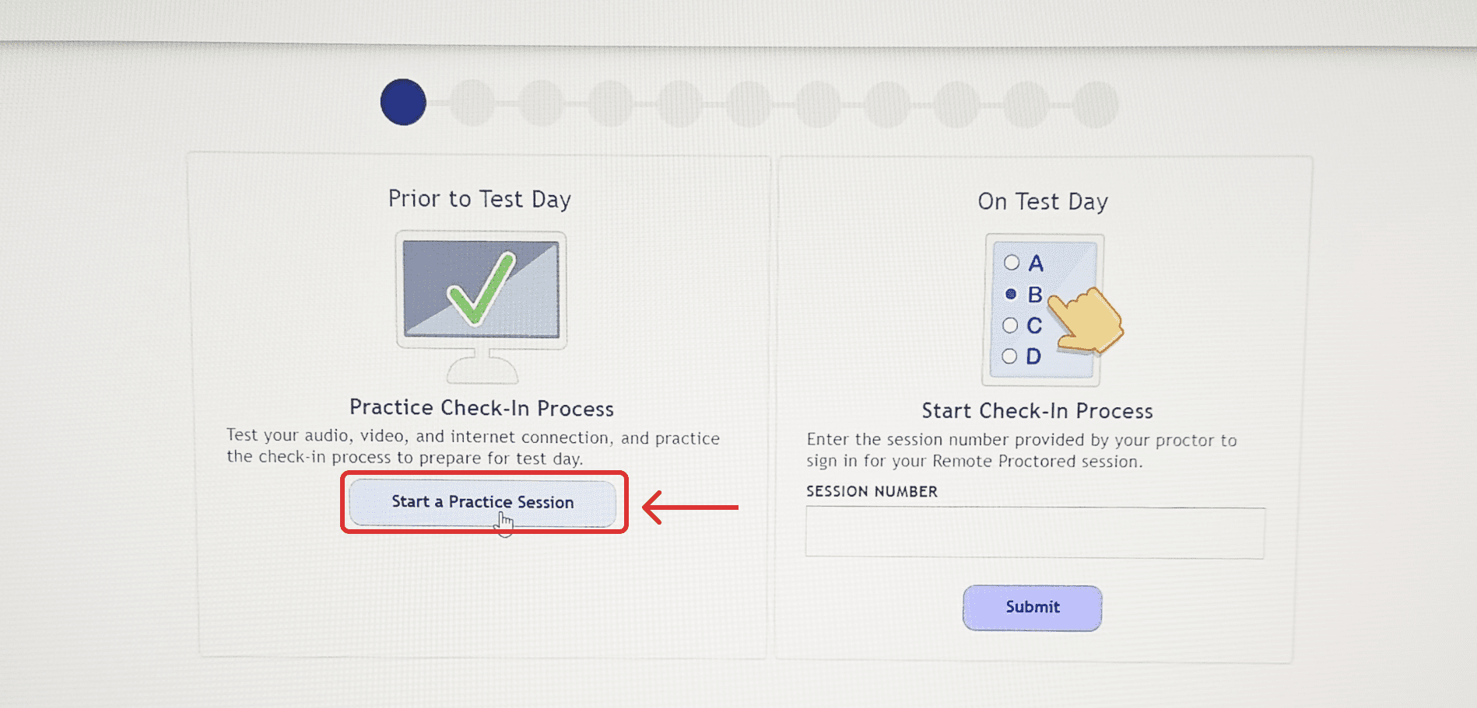The width and height of the screenshot is (1477, 708).
Task: Pick radio option D in the quiz illustration
Action: coord(1009,356)
